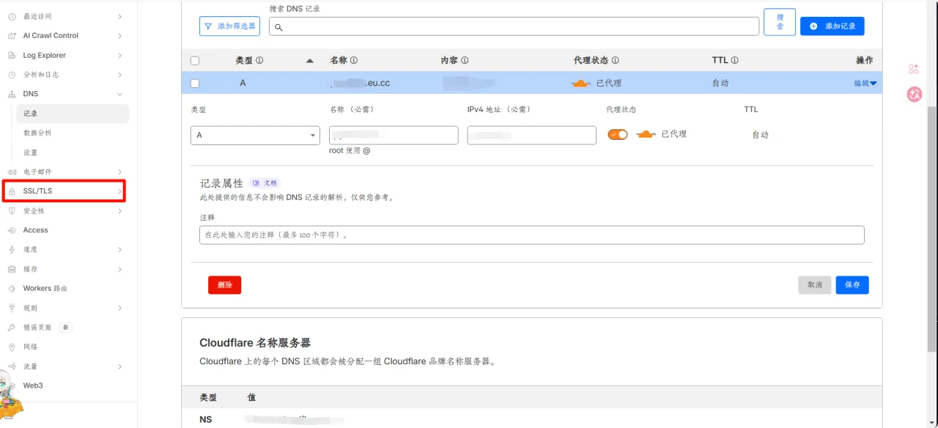Expand the 电子邮件 section chevron
The image size is (938, 428).
pos(119,171)
